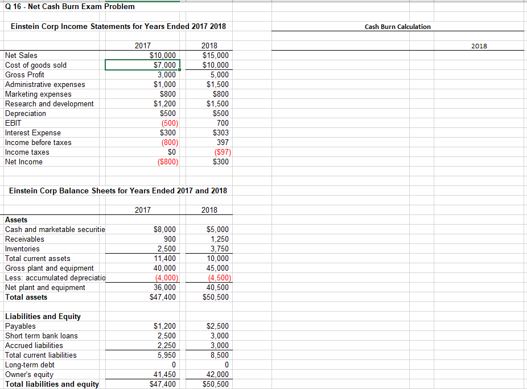The width and height of the screenshot is (527, 389).
Task: Click the Einstein Corp Balance Sheets heading
Action: 118,191
